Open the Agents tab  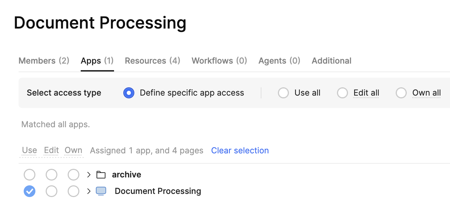279,61
